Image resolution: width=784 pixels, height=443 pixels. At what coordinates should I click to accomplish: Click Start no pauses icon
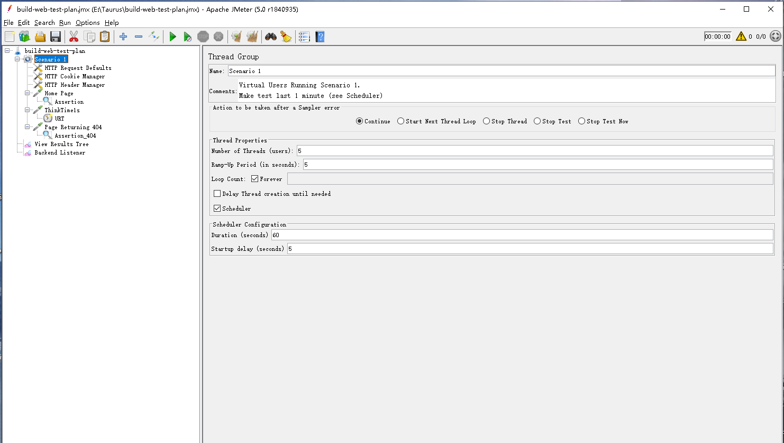click(x=188, y=37)
